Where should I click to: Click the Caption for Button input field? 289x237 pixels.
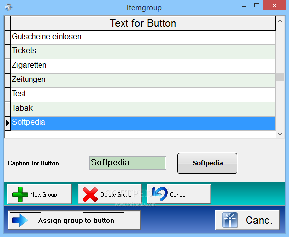pyautogui.click(x=128, y=163)
